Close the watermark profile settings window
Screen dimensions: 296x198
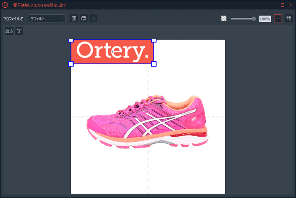click(290, 5)
